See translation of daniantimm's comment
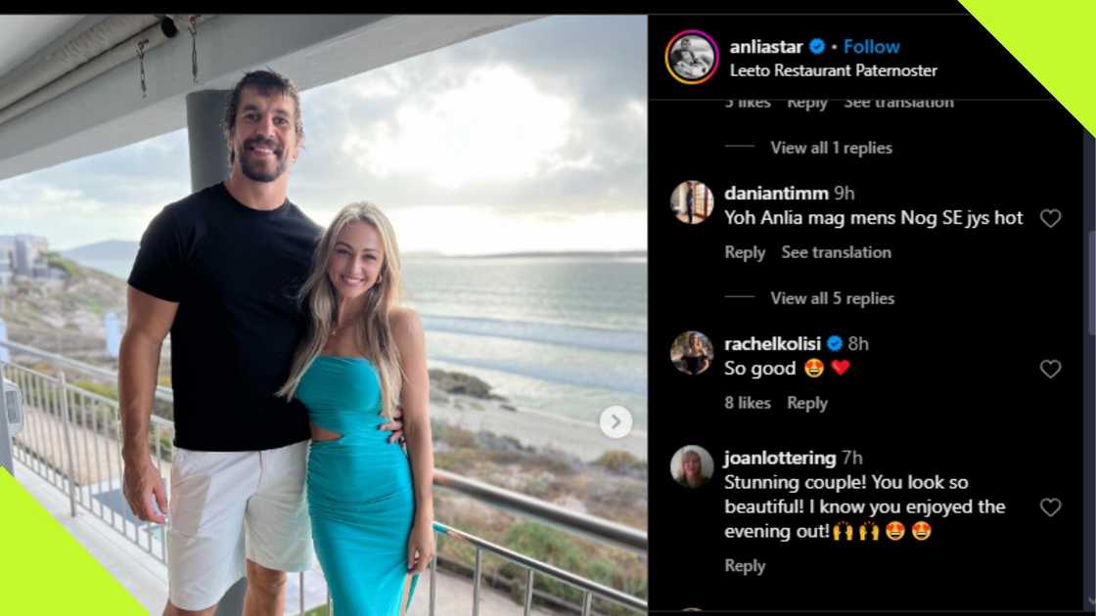This screenshot has height=616, width=1096. click(x=836, y=252)
